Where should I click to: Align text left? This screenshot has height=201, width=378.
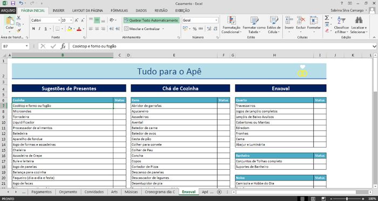[x=91, y=29]
